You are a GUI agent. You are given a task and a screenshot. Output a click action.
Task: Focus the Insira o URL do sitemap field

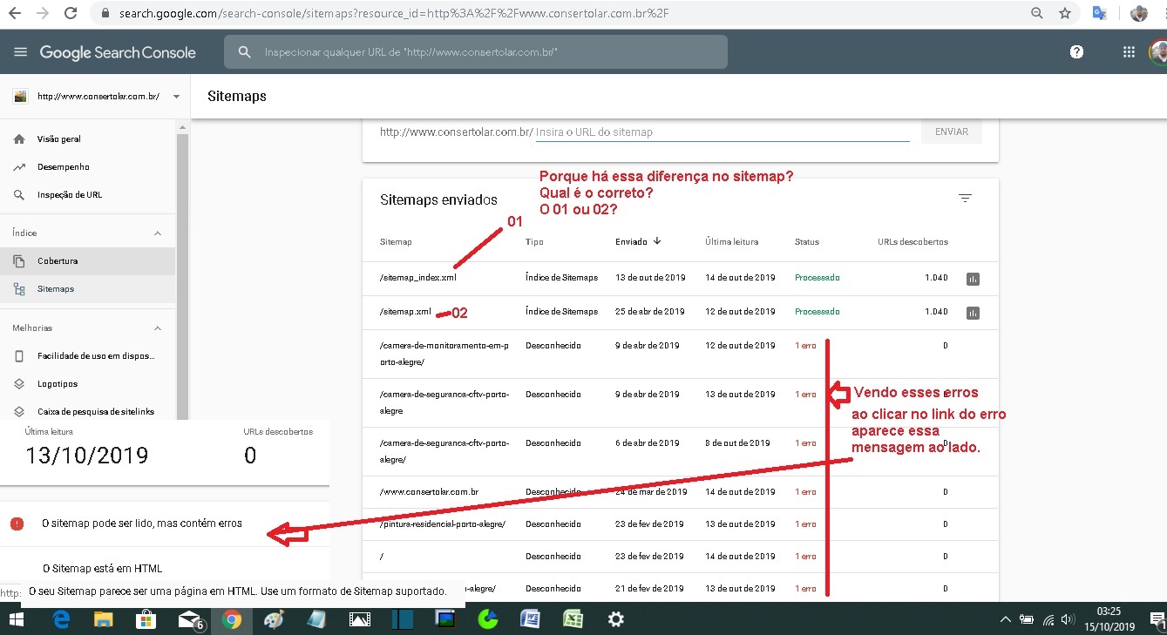click(x=722, y=132)
